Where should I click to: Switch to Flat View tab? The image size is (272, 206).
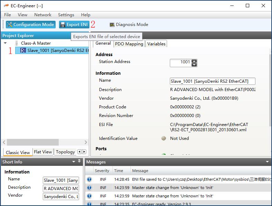pyautogui.click(x=43, y=152)
